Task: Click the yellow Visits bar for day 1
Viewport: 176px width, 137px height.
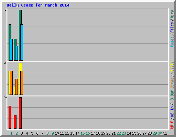Action: pos(9,83)
